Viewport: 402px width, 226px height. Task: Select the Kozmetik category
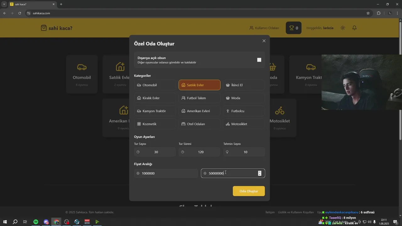[155, 124]
